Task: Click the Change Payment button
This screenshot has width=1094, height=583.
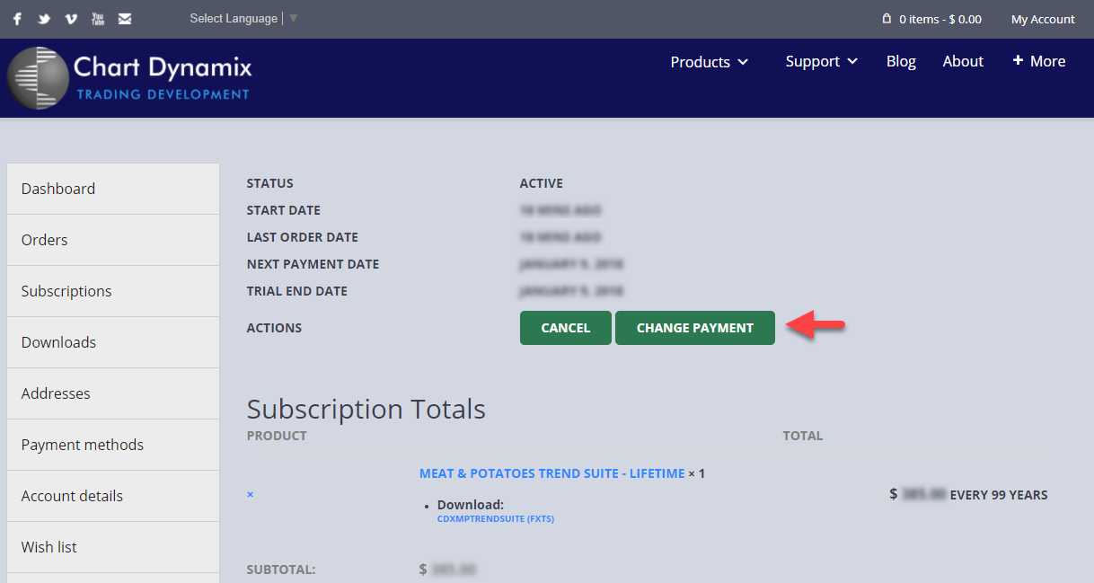Action: click(695, 328)
